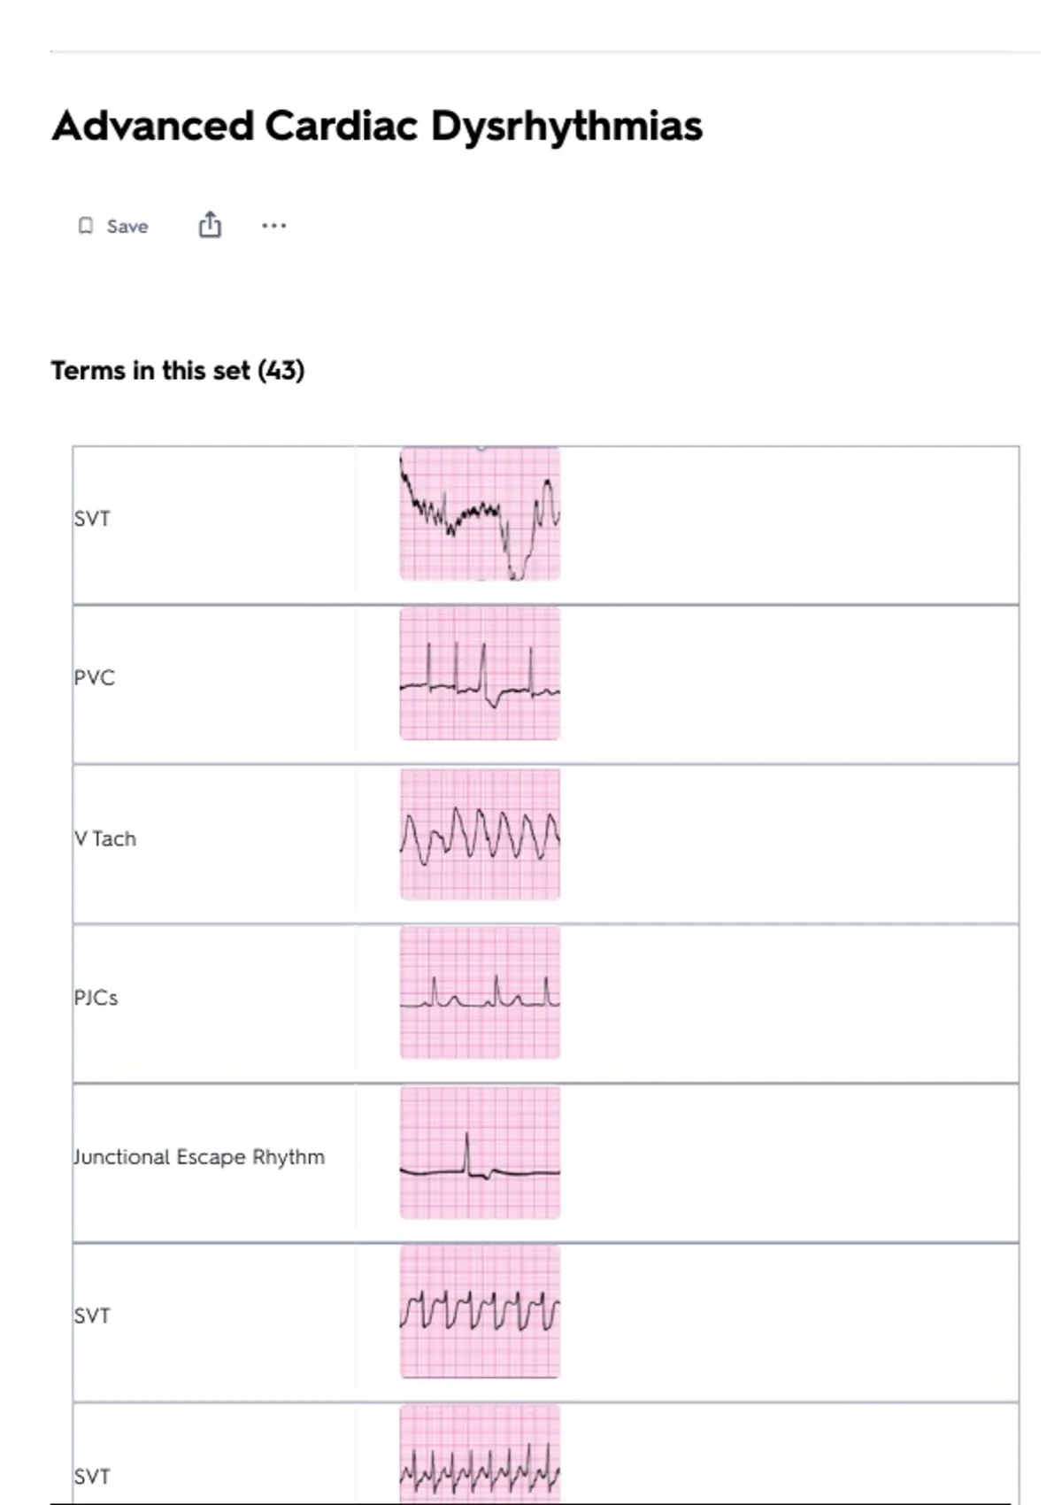Click the Terms in this set heading
The width and height of the screenshot is (1062, 1505).
(x=178, y=370)
